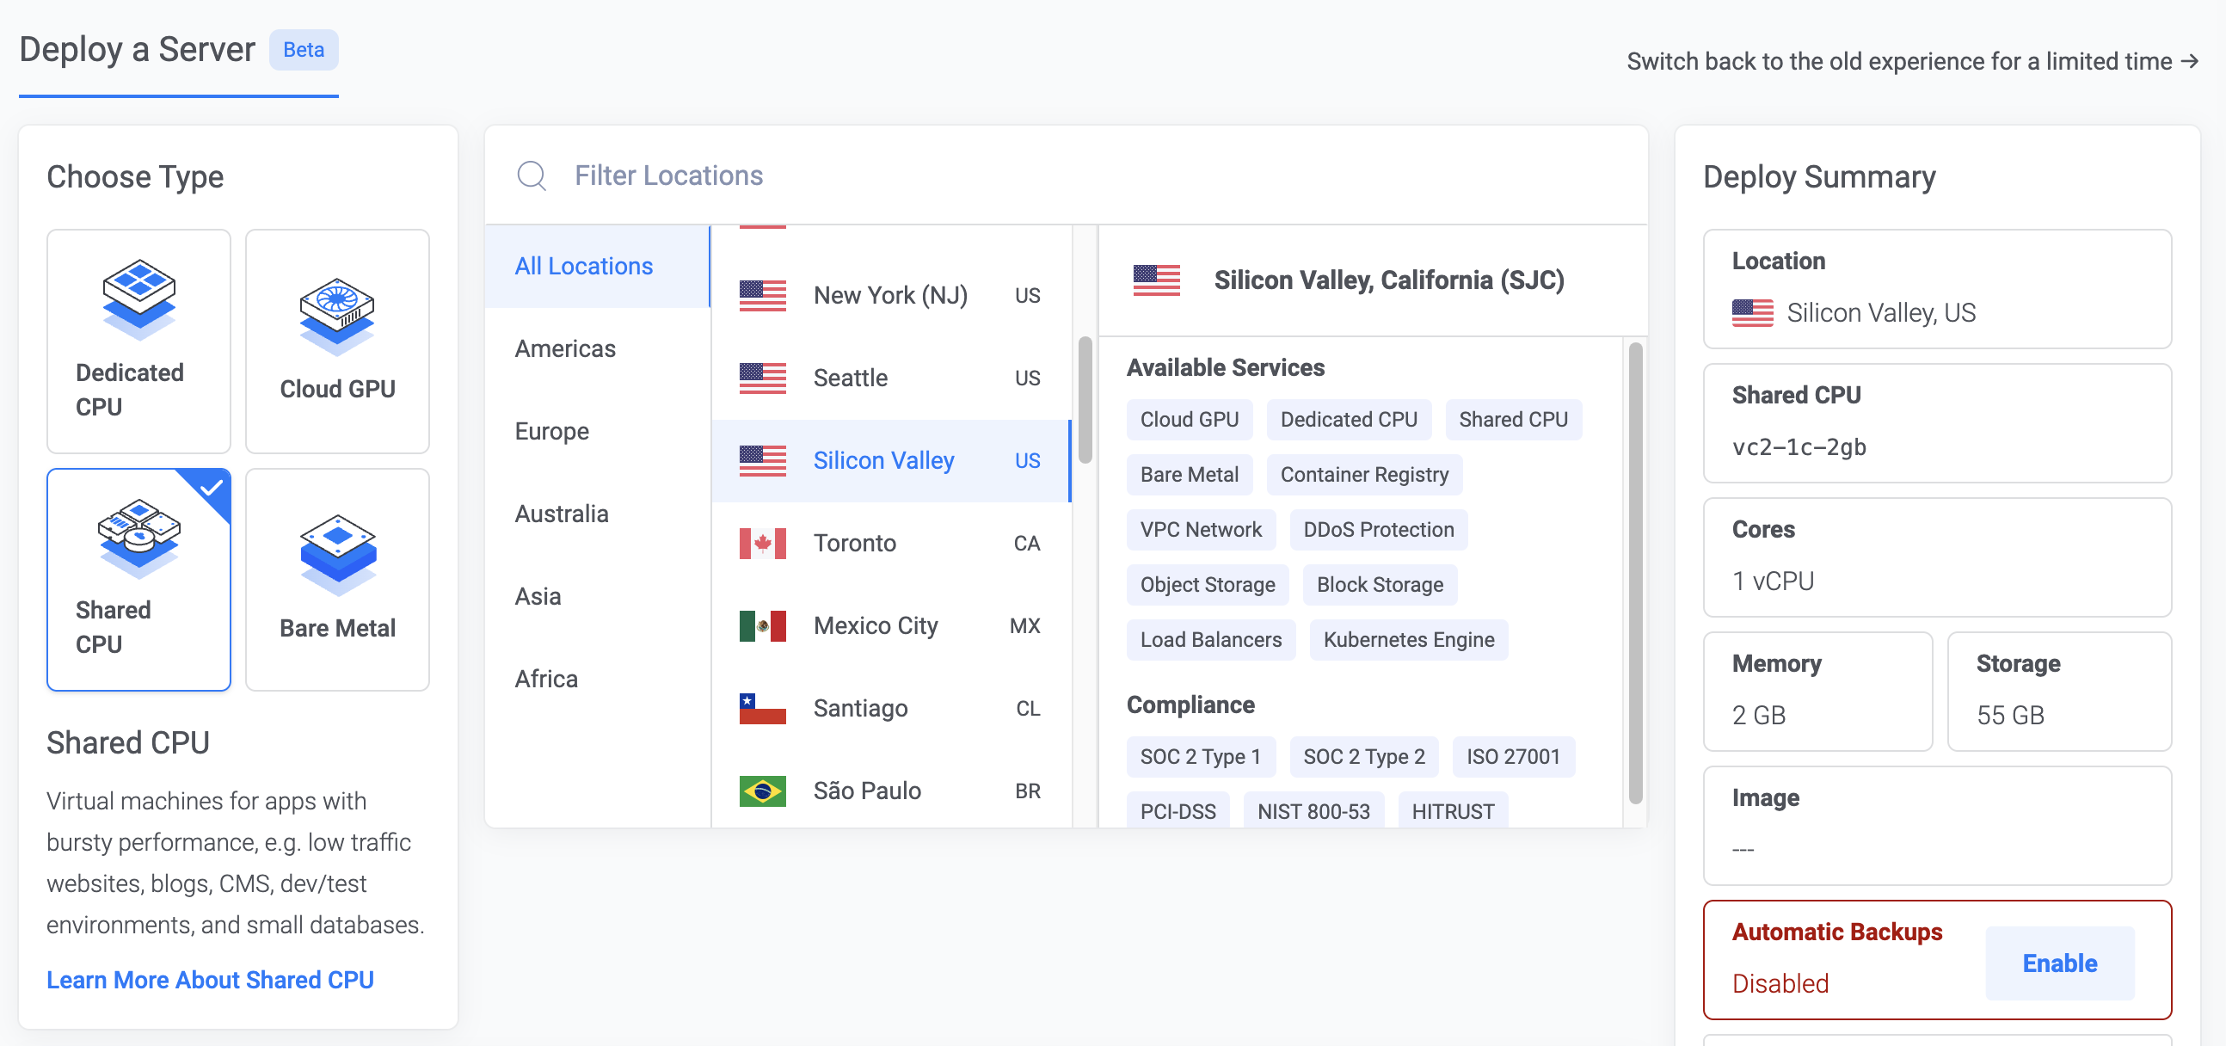Click the Container Registry service tag

click(x=1363, y=475)
